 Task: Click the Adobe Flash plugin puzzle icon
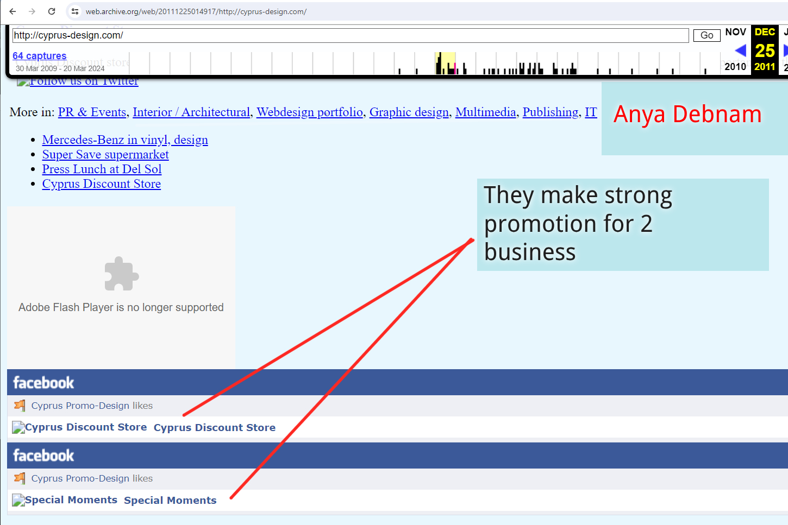[x=121, y=274]
